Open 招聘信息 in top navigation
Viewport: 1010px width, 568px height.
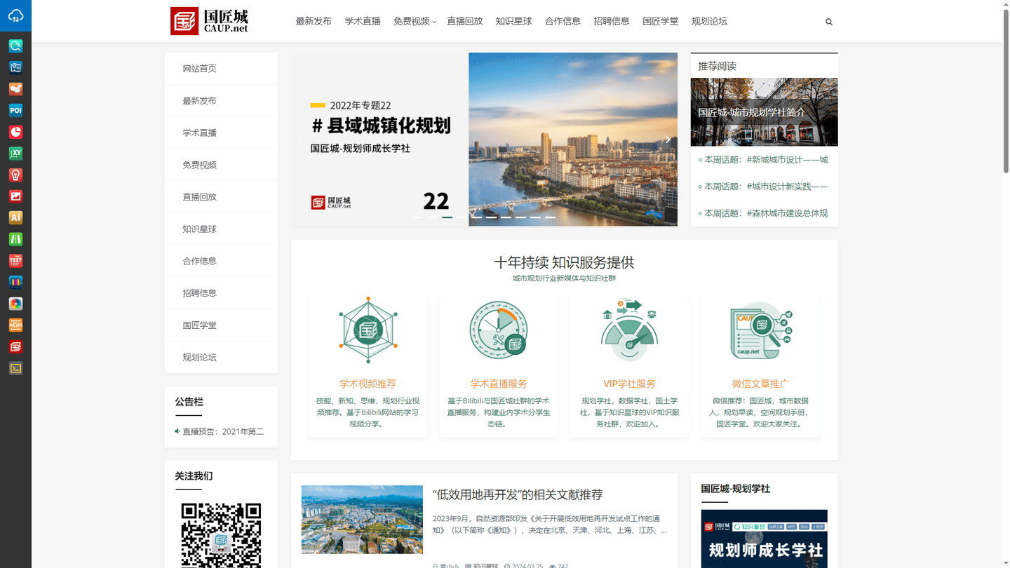click(x=612, y=21)
